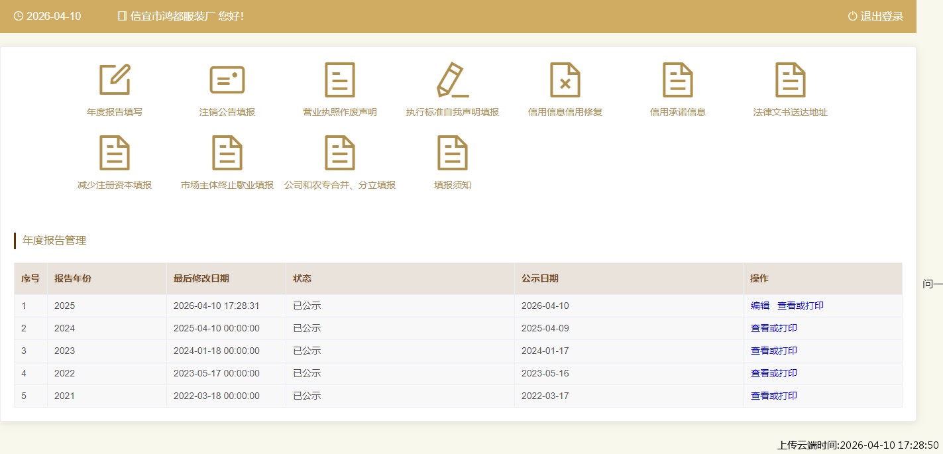Open 营业执照作废声明 icon
Screen dimensions: 943x454
pos(340,80)
